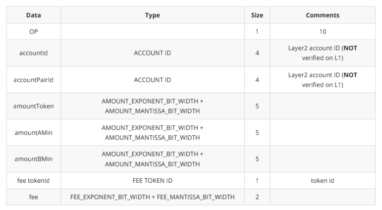Click the size value 2 in fee row
382x210 pixels.
click(257, 197)
